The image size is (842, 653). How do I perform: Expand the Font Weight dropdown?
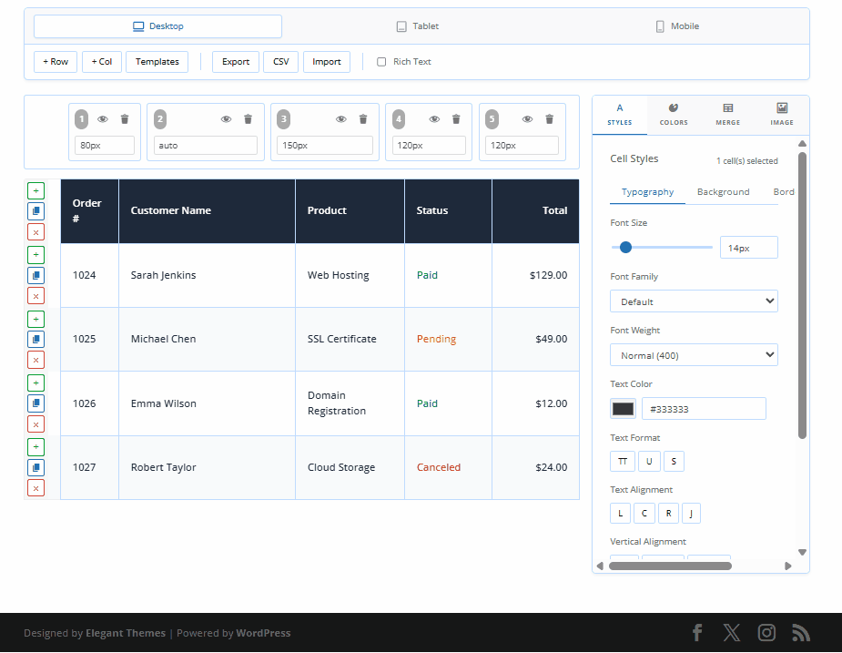pos(694,355)
